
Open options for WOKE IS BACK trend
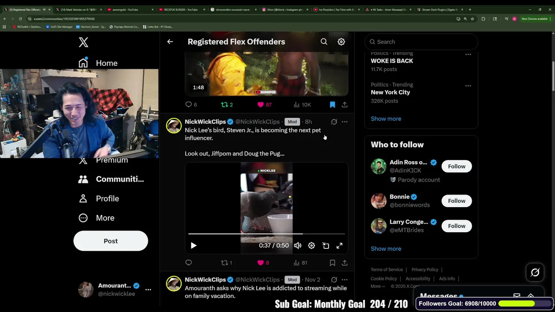click(x=468, y=54)
